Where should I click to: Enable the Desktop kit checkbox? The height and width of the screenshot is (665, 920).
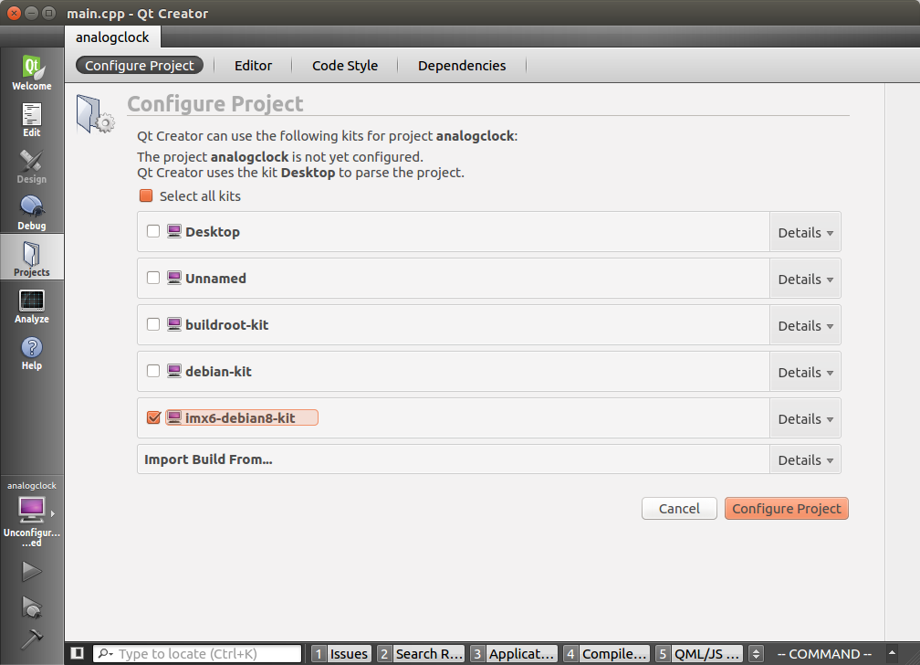[153, 232]
